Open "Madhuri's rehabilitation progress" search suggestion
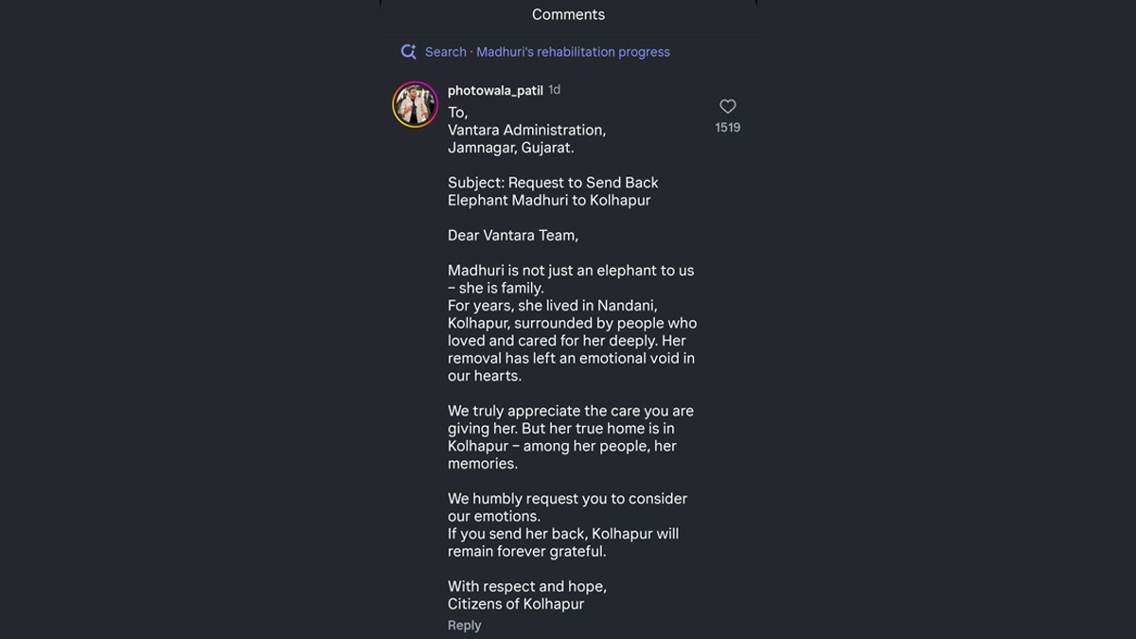Screen dimensions: 1136x639 (573, 52)
